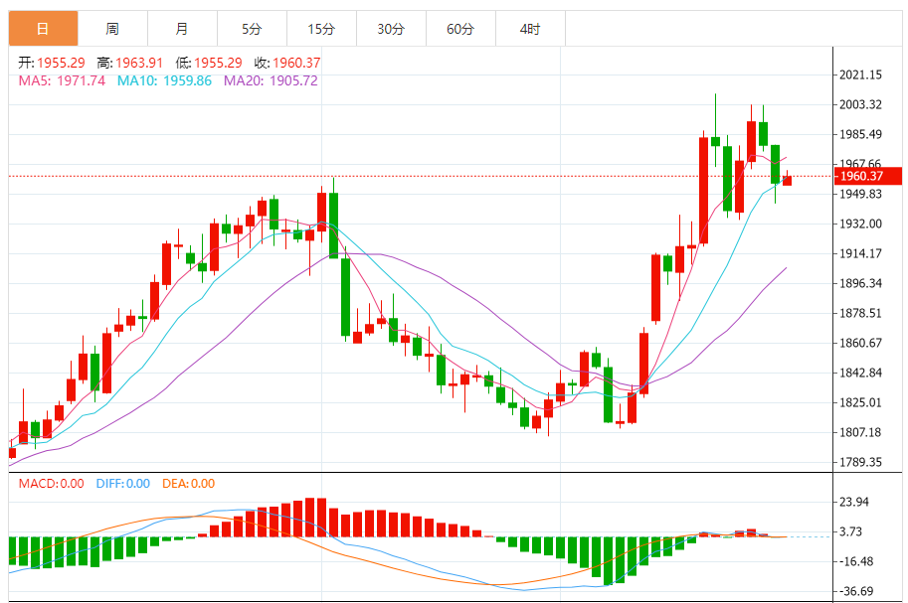Switch to the 60分 timeframe tab
908x603 pixels.
[460, 29]
